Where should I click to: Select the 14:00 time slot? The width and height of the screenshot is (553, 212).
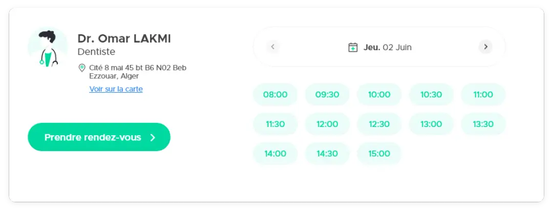pyautogui.click(x=275, y=154)
